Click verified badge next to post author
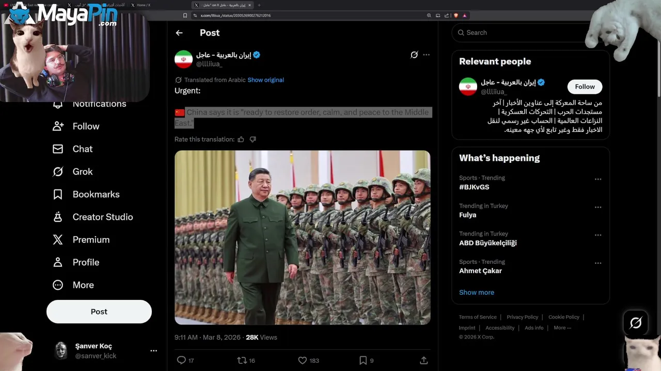This screenshot has height=371, width=661. click(257, 55)
